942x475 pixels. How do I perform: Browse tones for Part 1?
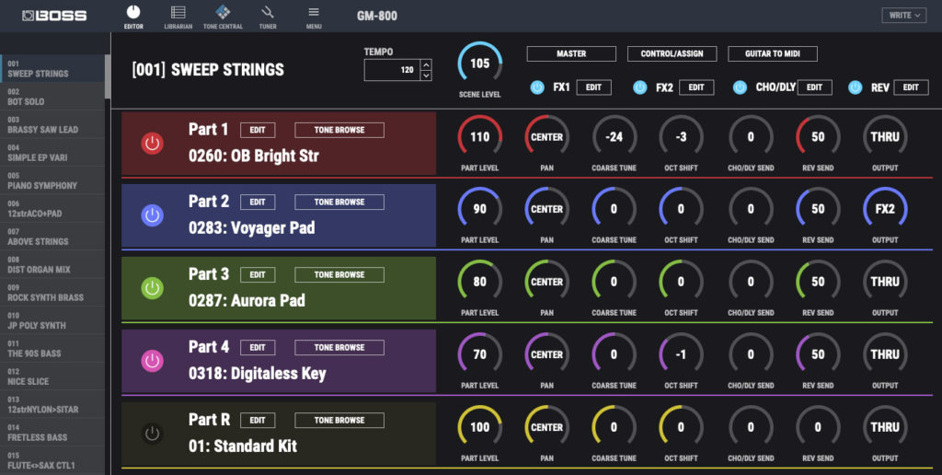[339, 130]
